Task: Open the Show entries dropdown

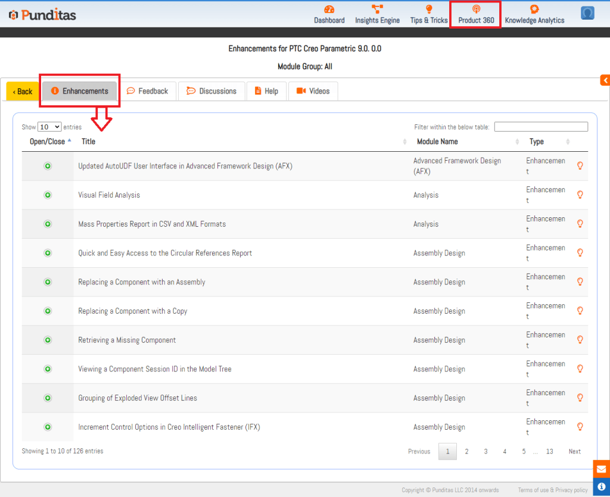Action: click(x=49, y=127)
